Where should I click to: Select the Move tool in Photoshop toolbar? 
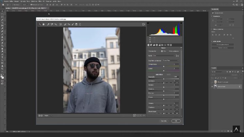click(x=2, y=11)
